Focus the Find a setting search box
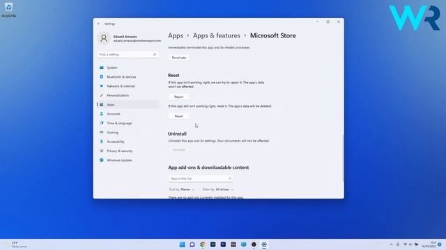The width and height of the screenshot is (446, 250). [x=128, y=54]
